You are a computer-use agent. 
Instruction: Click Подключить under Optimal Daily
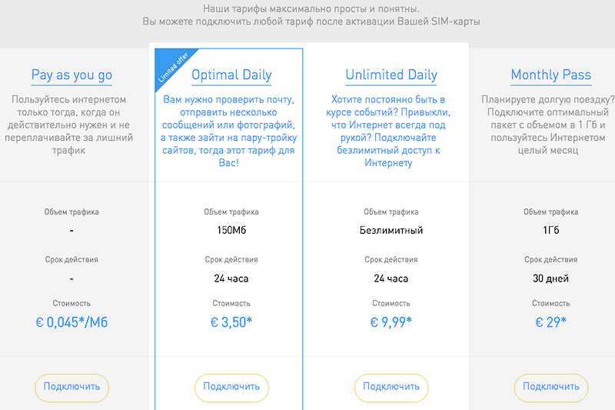tap(231, 387)
